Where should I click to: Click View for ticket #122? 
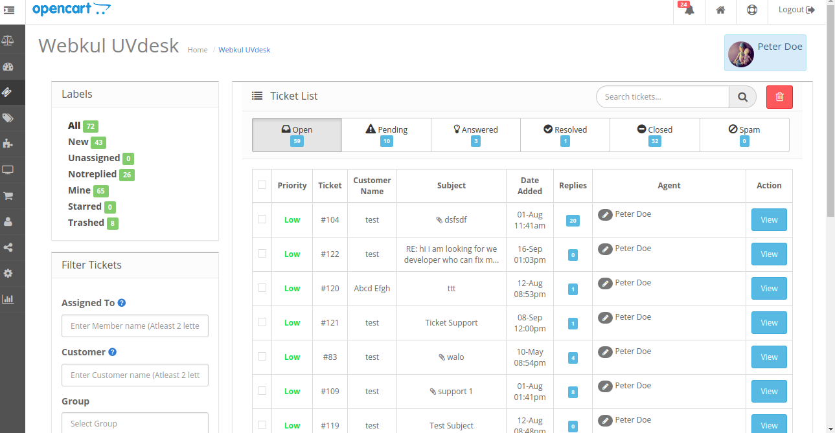pyautogui.click(x=768, y=254)
